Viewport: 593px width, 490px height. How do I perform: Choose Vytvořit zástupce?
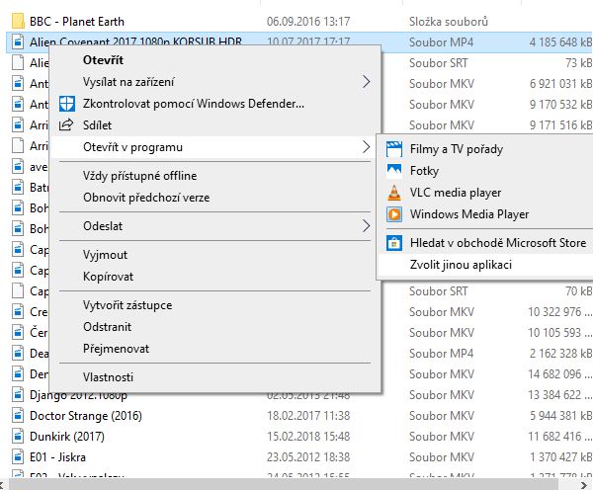215,305
